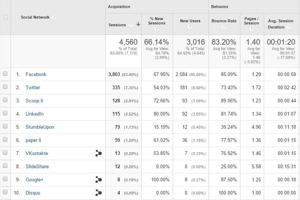300x200 pixels.
Task: Sort by the Sessions column header
Action: pyautogui.click(x=117, y=25)
